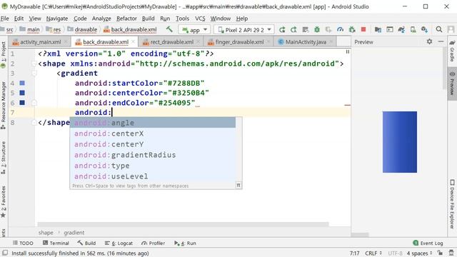Click Attach Debugger to Android Process icon

352,29
